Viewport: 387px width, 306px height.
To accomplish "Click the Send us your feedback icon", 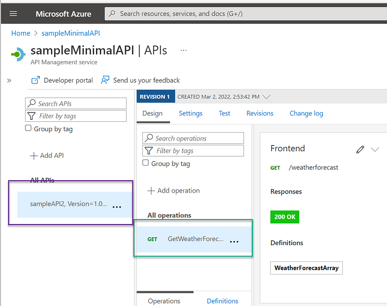I will click(x=105, y=80).
